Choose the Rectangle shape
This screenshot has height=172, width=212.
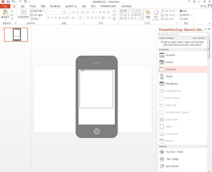coord(136,11)
